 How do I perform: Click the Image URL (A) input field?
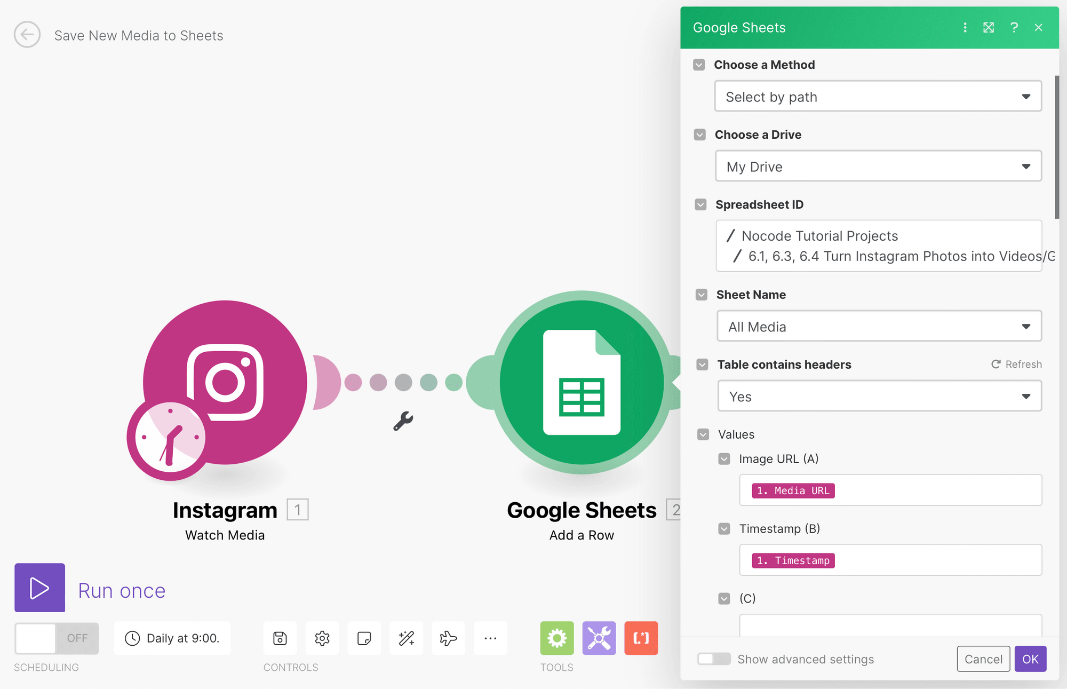click(890, 490)
